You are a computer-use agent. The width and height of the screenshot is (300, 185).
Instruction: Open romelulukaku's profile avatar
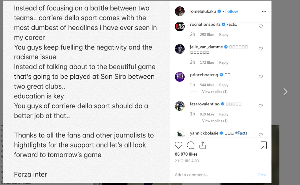point(180,11)
